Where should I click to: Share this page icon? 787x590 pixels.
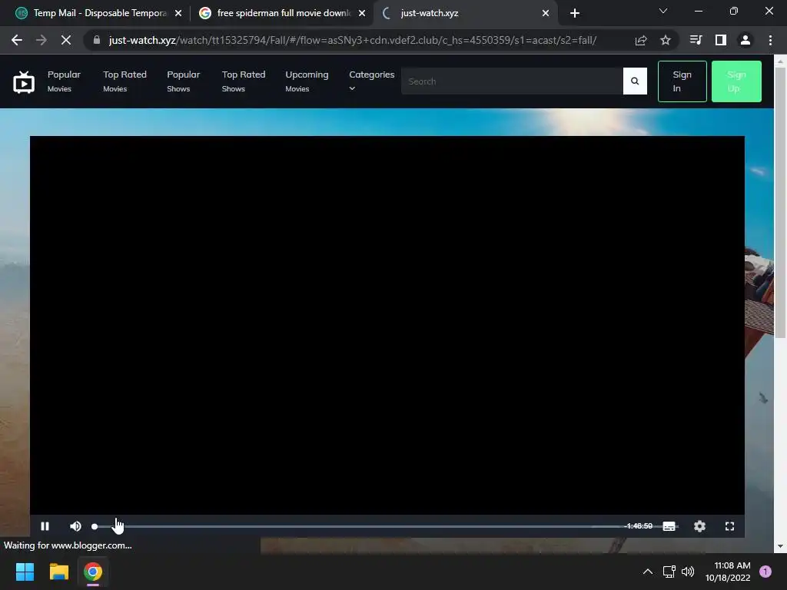pyautogui.click(x=641, y=40)
